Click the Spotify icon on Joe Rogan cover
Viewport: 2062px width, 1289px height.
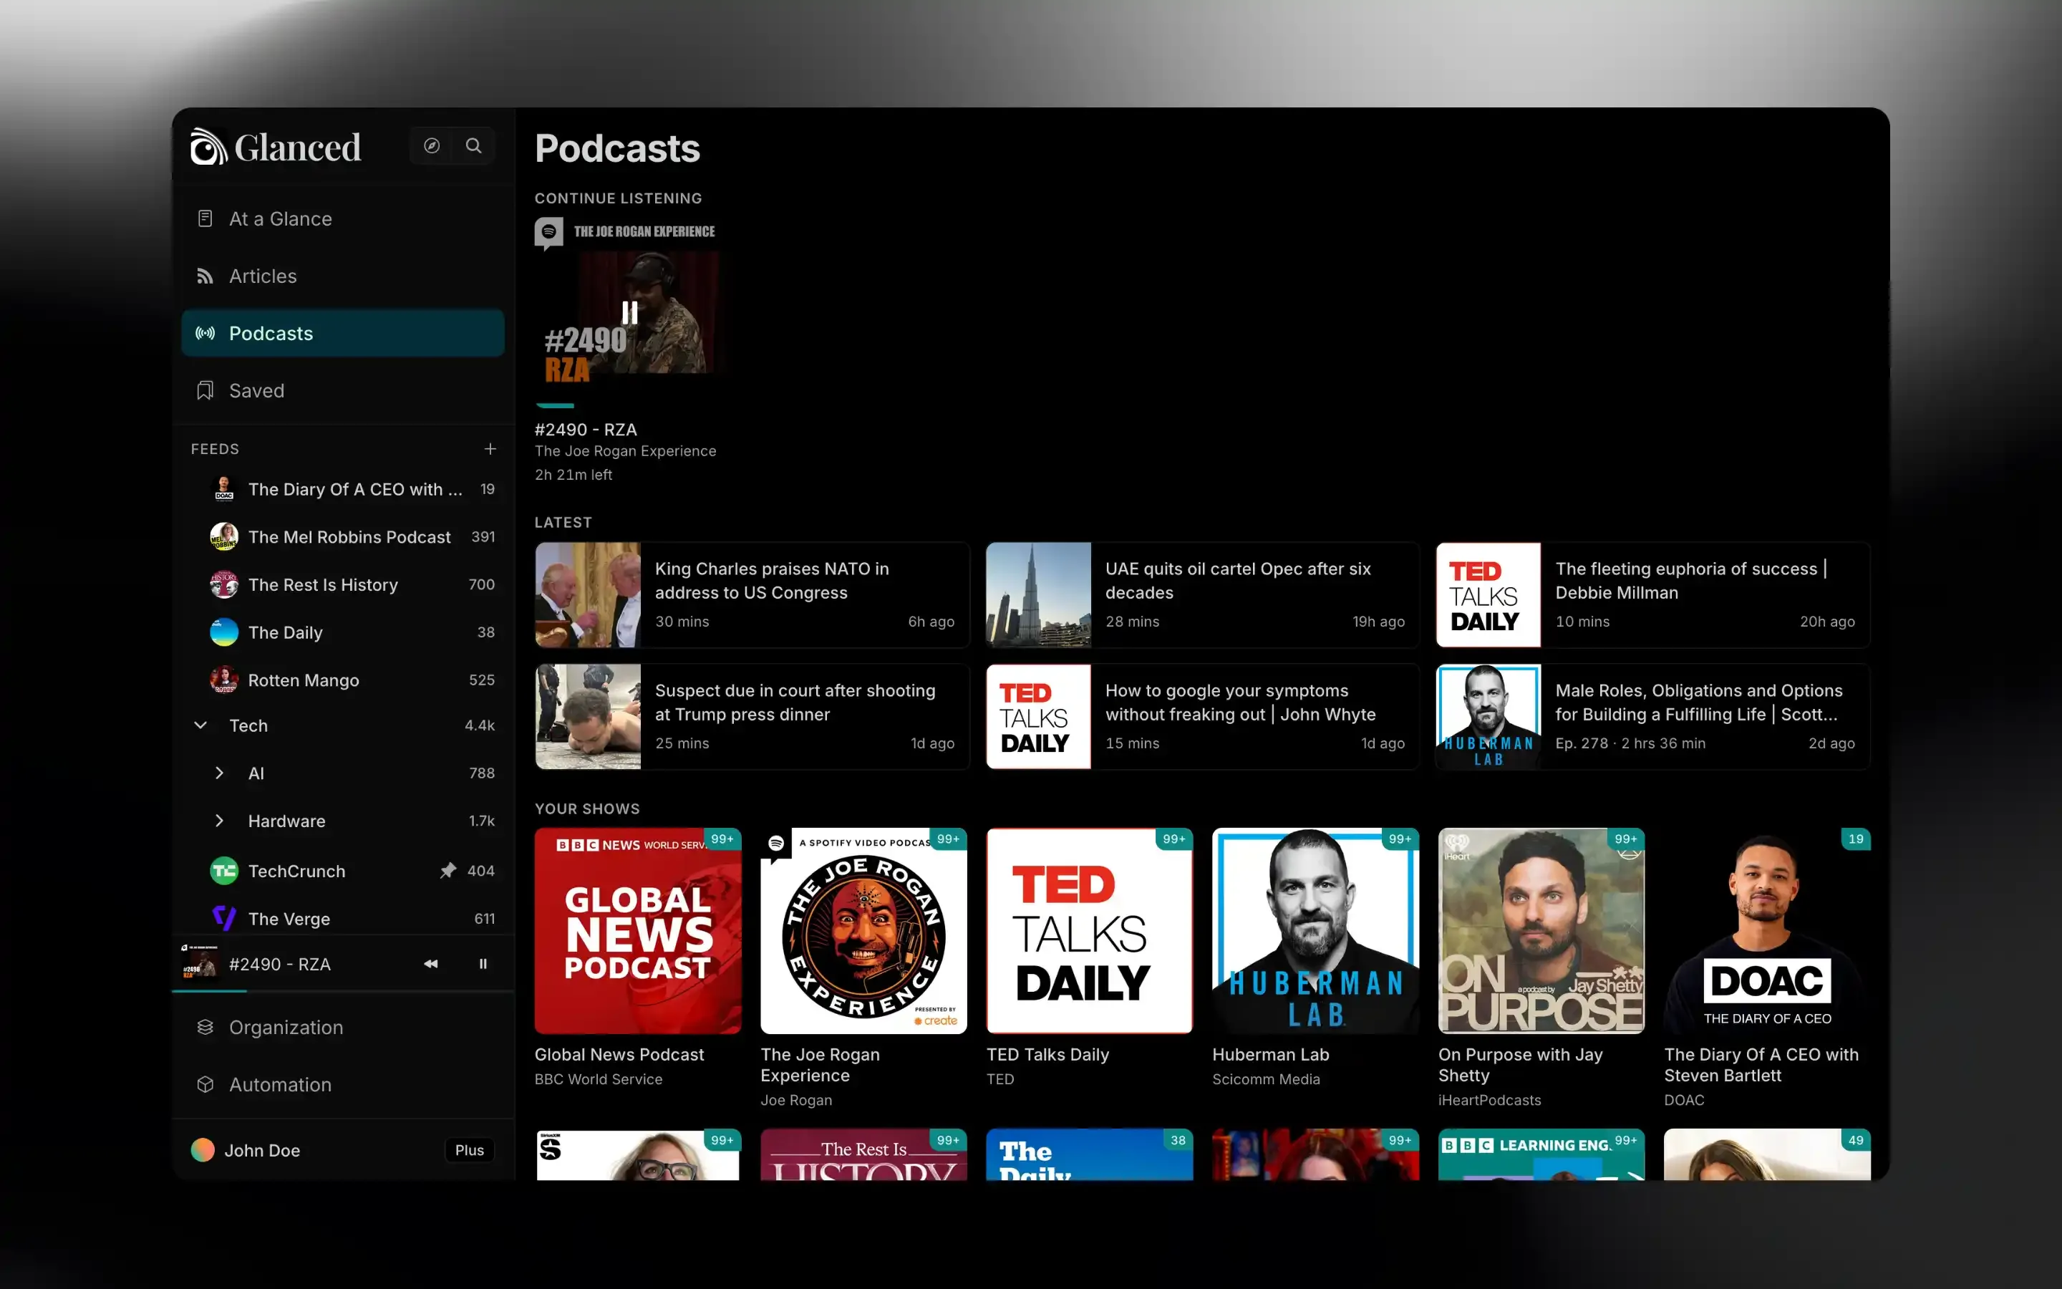776,843
